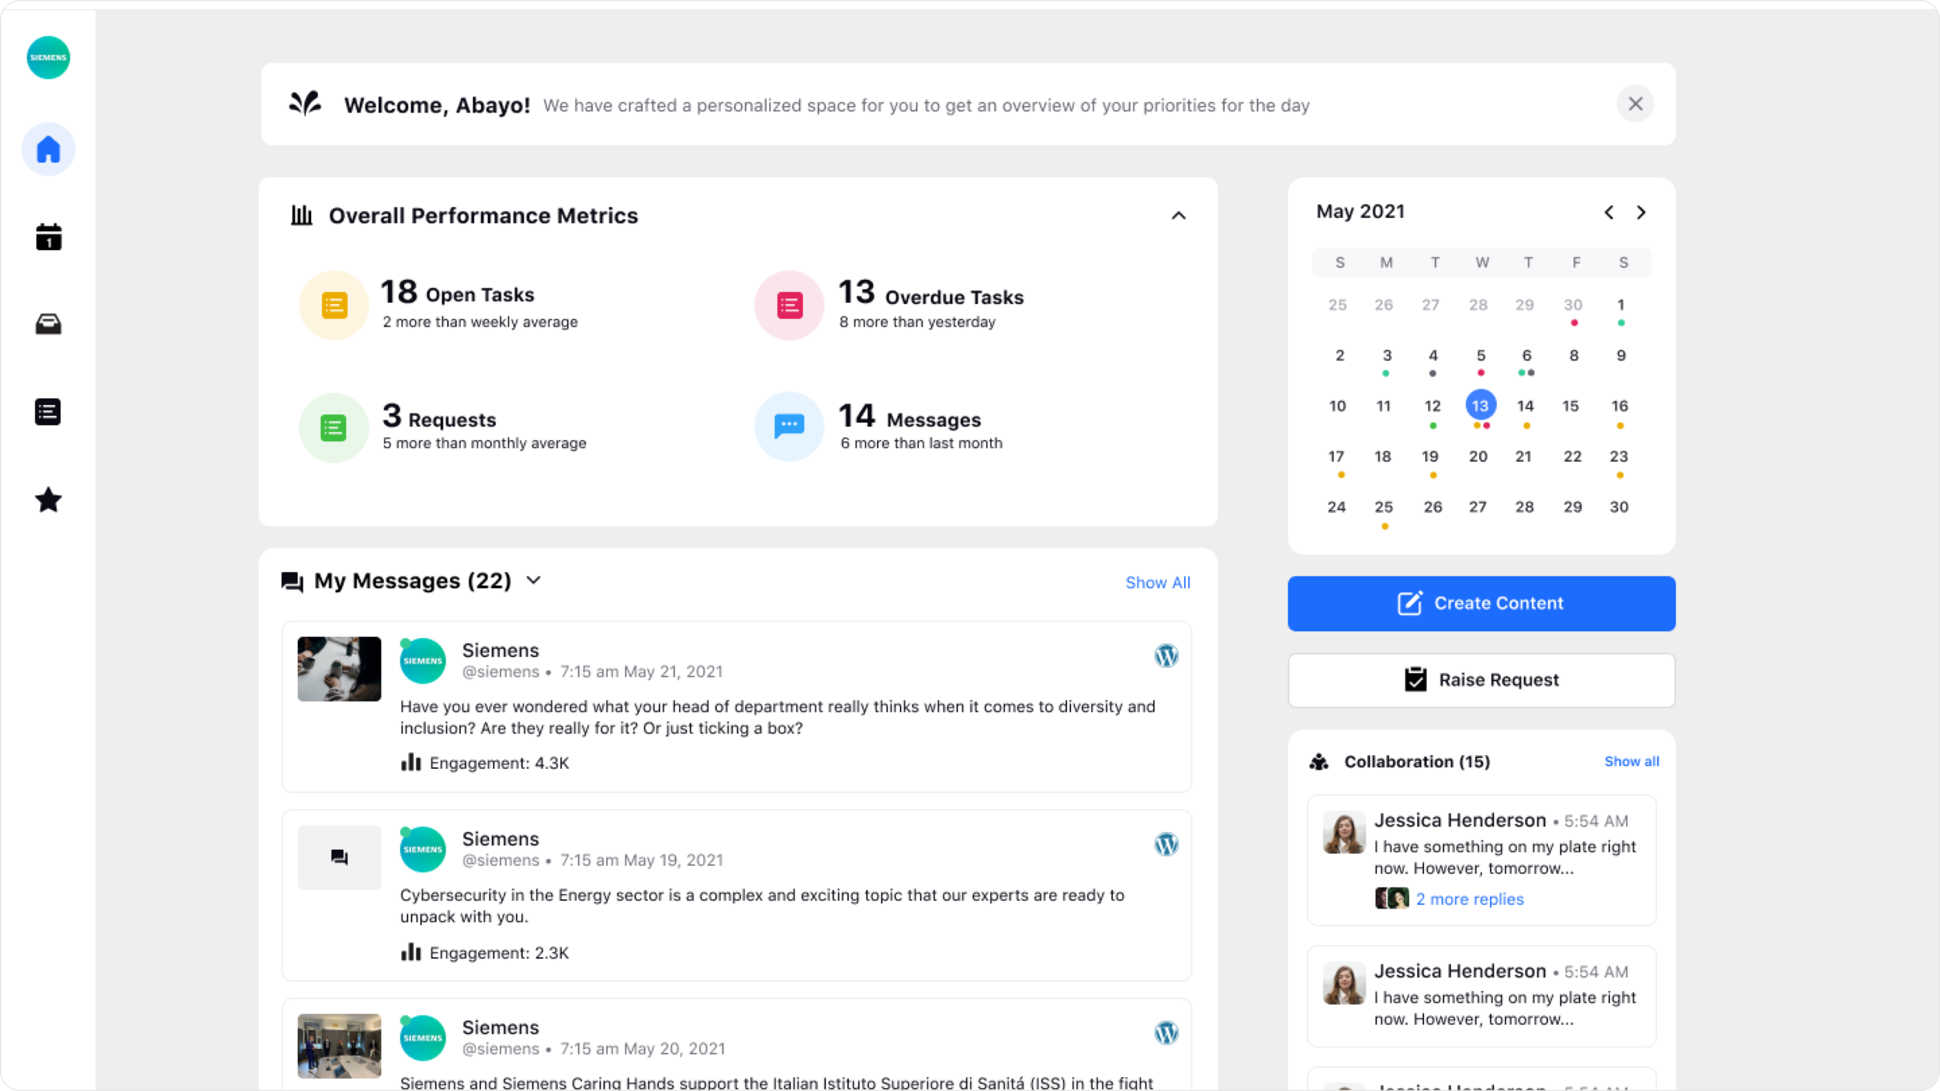The height and width of the screenshot is (1091, 1940).
Task: Click WordPress icon on May 21 message
Action: click(1166, 656)
